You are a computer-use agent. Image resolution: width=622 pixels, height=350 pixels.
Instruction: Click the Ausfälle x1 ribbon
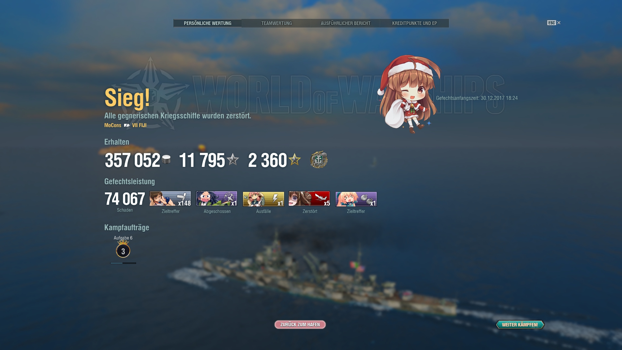tap(263, 199)
